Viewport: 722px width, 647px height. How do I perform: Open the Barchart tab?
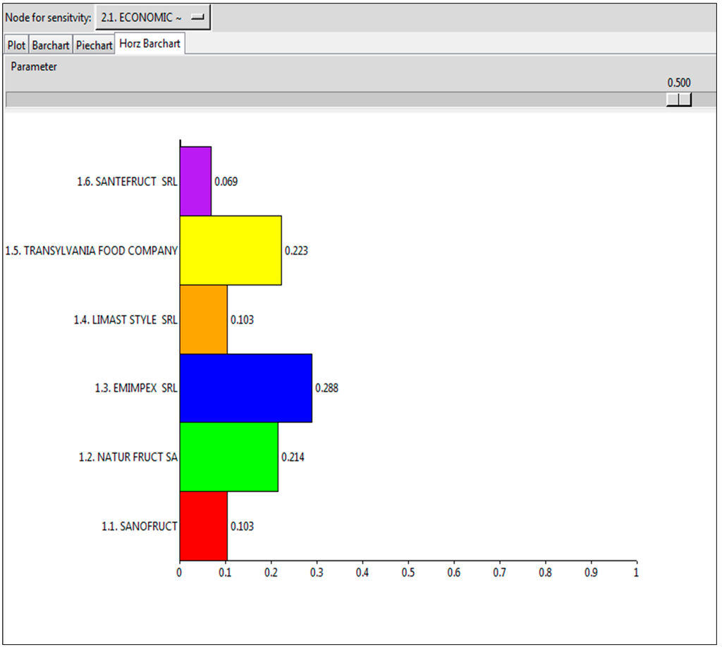tap(51, 45)
